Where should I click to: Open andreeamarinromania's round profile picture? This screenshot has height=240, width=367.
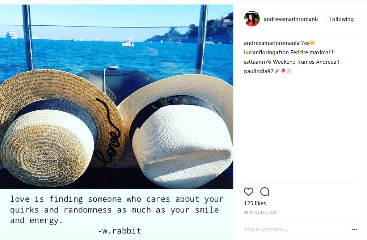coord(252,19)
